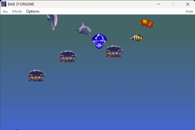
Task: Click the clam directly below the swimming dolphin
Action: 67,56
